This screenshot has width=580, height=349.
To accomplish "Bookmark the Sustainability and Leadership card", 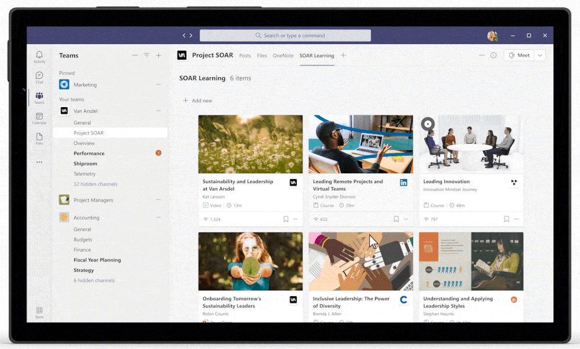I will coord(286,219).
